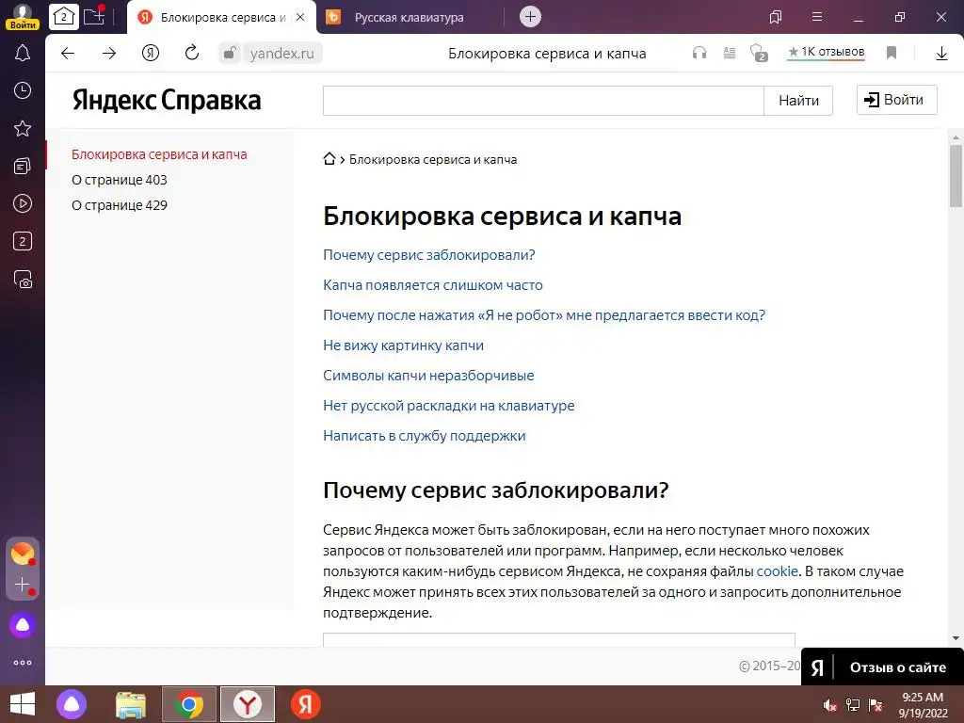
Task: Open a new tab with plus button
Action: point(531,17)
